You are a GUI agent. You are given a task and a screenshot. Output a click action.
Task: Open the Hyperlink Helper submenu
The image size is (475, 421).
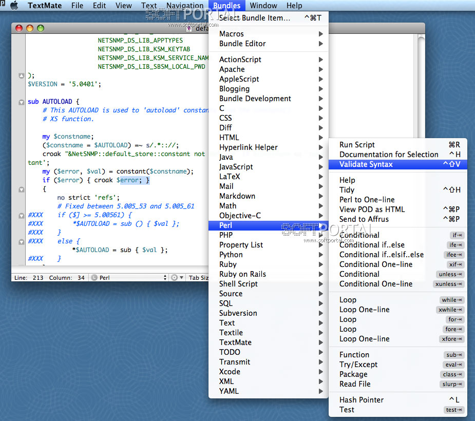269,147
